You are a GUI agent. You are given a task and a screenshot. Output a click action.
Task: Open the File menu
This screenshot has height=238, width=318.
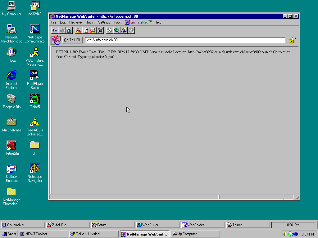[53, 22]
